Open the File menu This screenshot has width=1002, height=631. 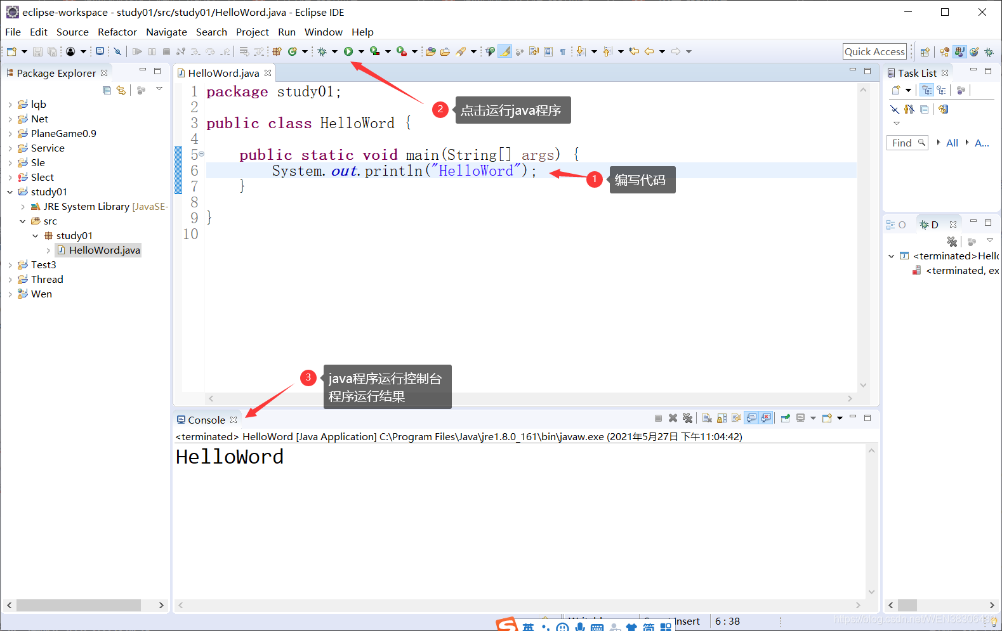(x=13, y=32)
